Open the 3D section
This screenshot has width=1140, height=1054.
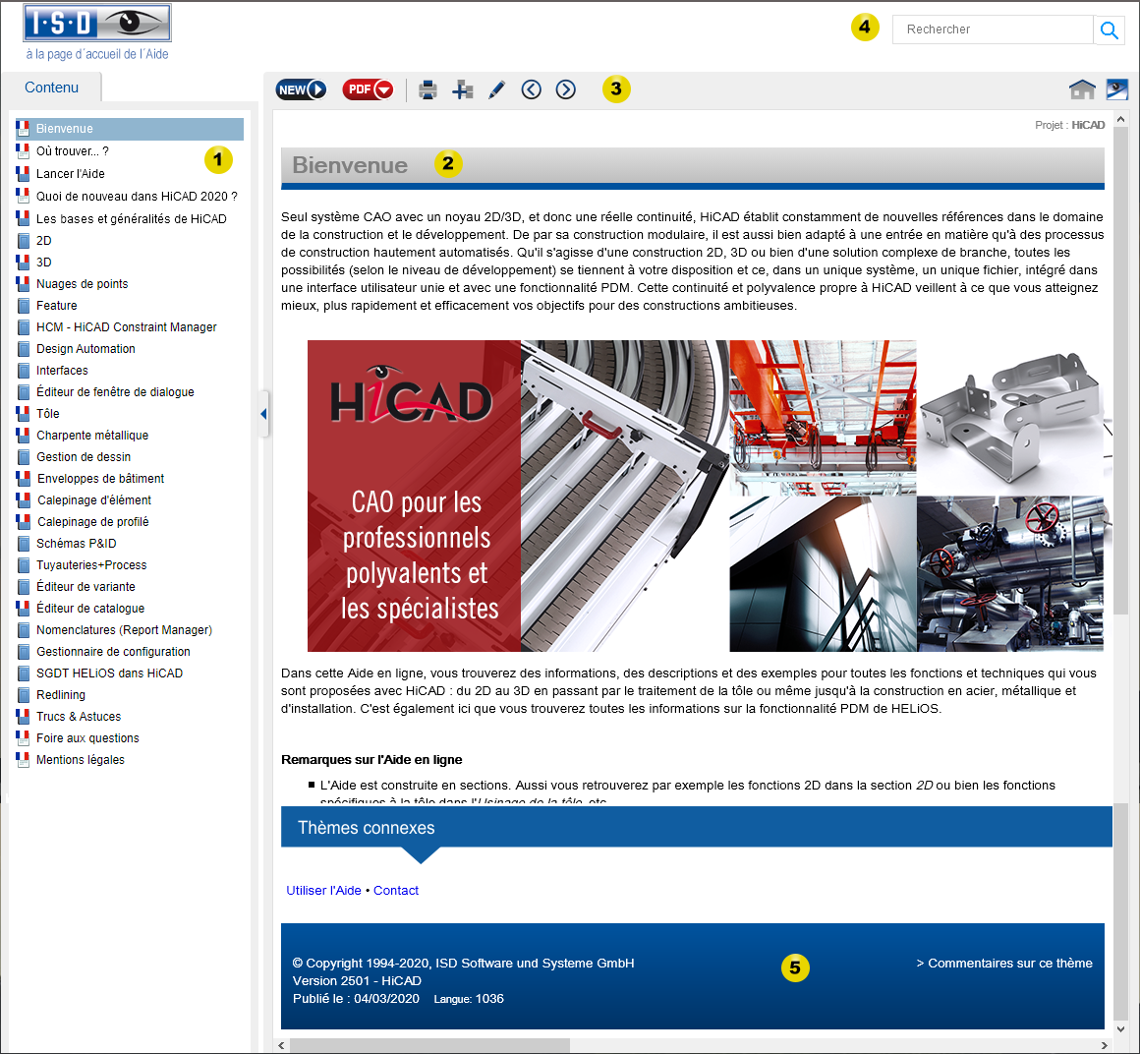click(43, 263)
